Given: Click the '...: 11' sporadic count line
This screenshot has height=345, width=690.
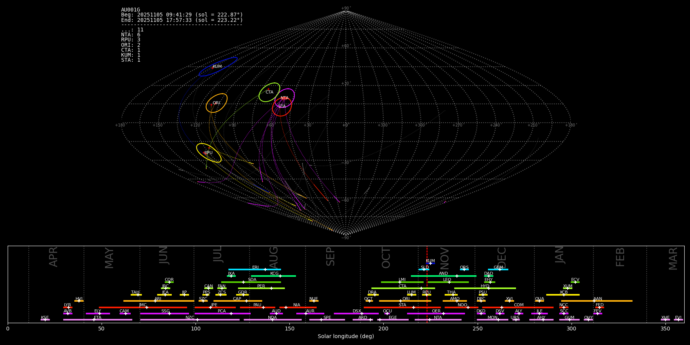Looking at the screenshot, I should point(132,30).
